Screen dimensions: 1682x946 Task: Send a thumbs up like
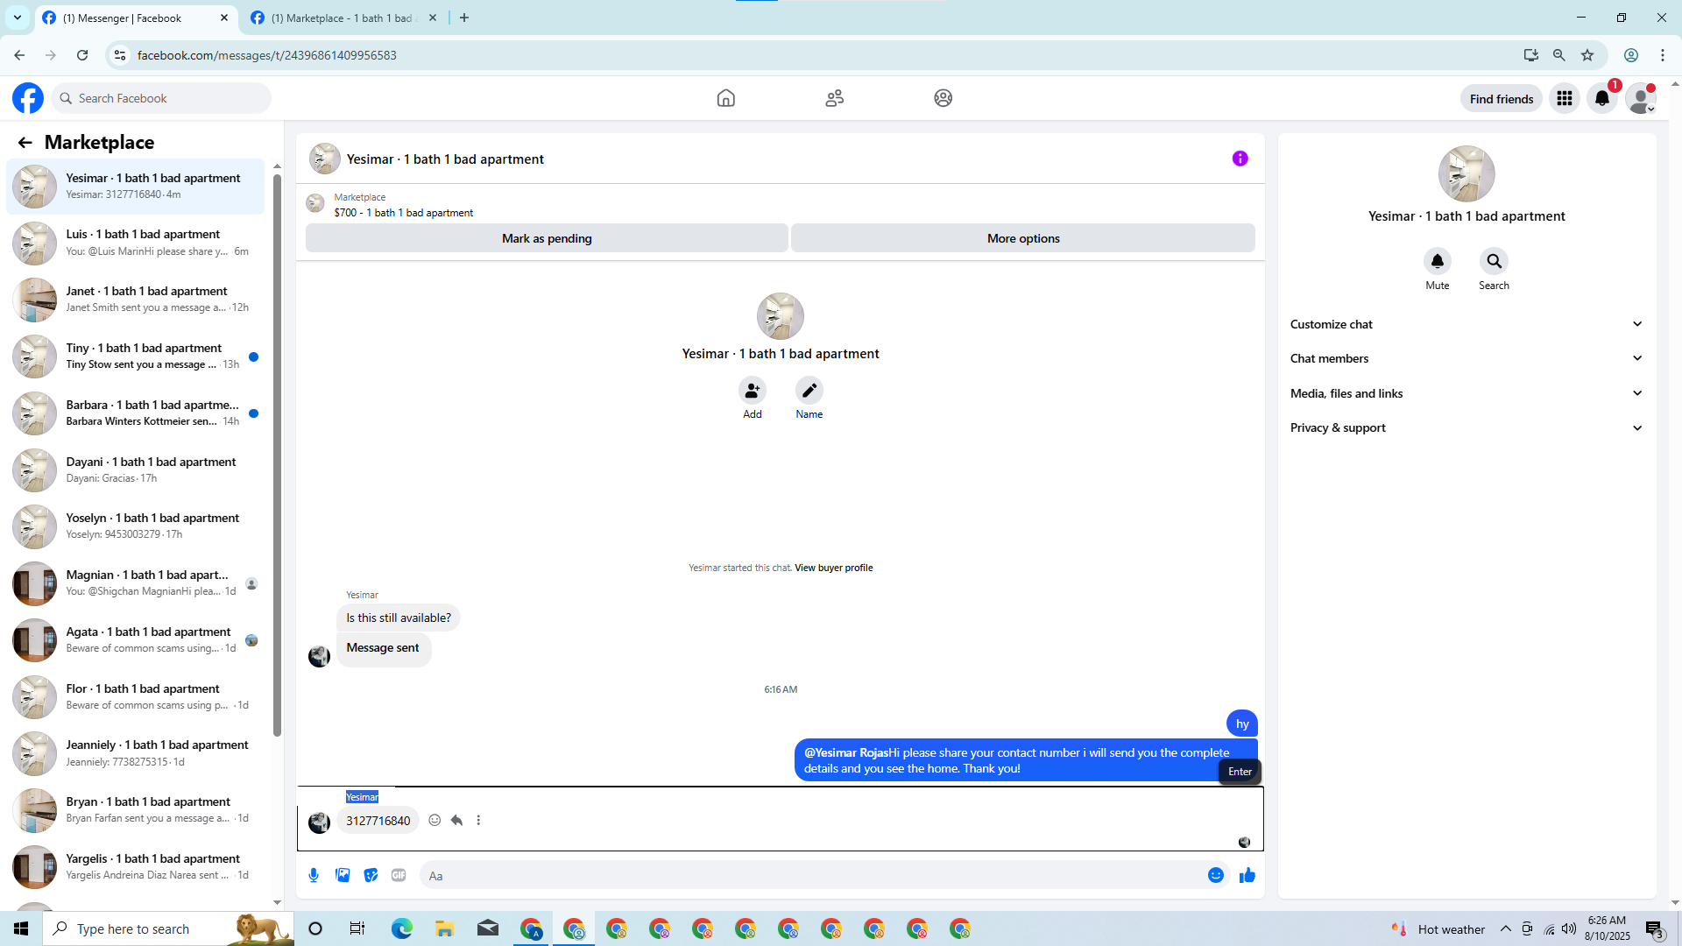1247,875
